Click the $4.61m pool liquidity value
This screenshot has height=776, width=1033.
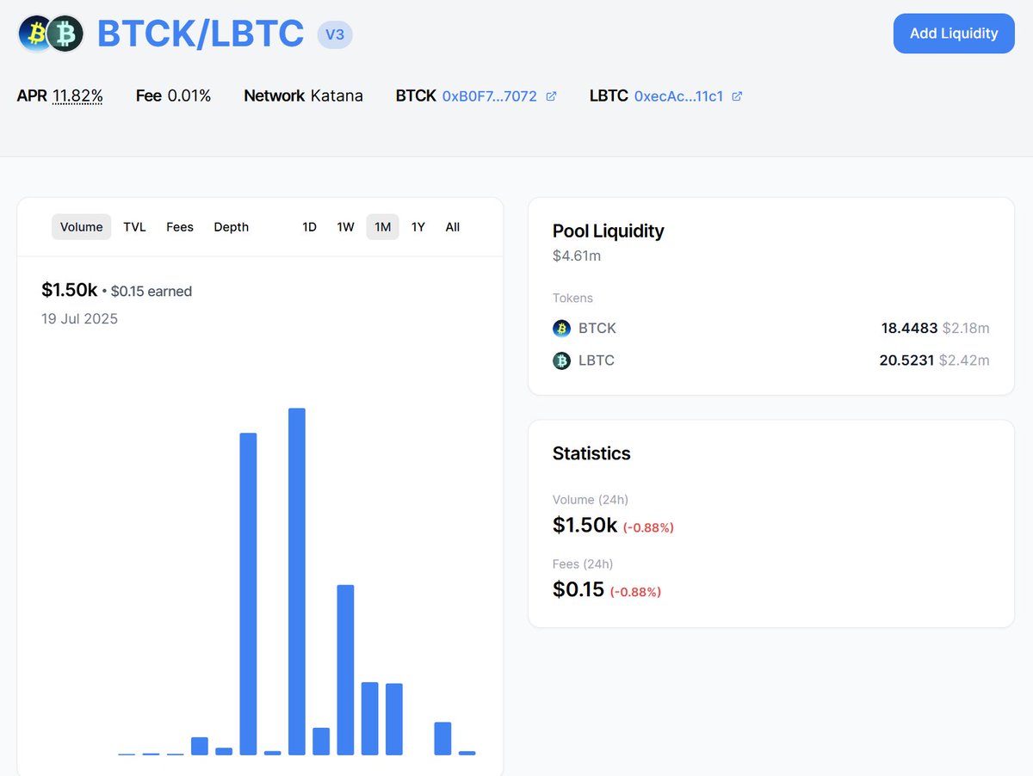pos(577,256)
